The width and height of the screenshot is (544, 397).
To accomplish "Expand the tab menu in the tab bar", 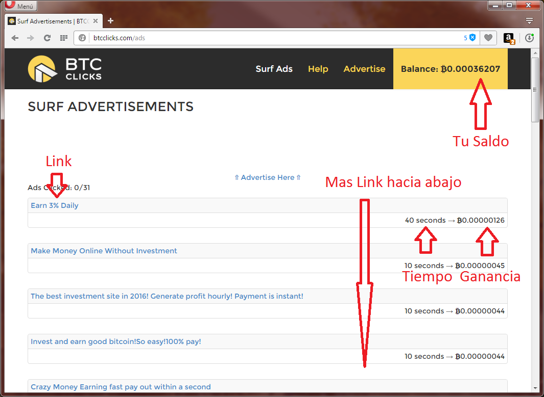I will pyautogui.click(x=530, y=21).
